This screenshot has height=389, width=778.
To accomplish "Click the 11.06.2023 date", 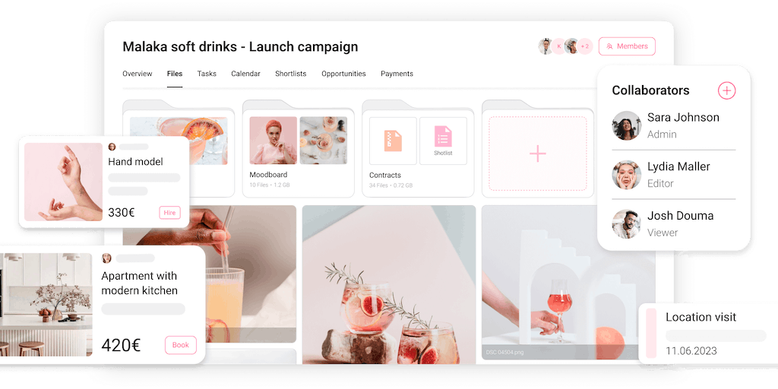I will [x=691, y=351].
